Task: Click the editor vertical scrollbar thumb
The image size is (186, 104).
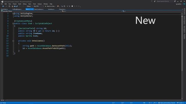Action: tap(182, 44)
